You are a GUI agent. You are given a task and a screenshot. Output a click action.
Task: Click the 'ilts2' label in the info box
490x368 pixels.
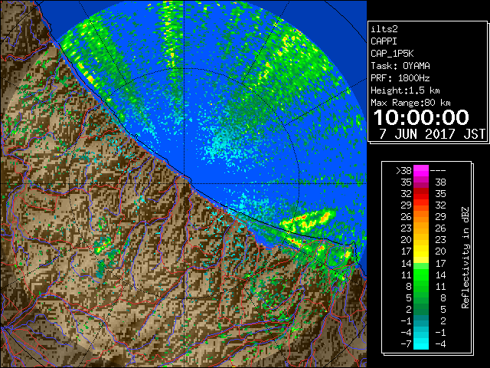point(384,29)
